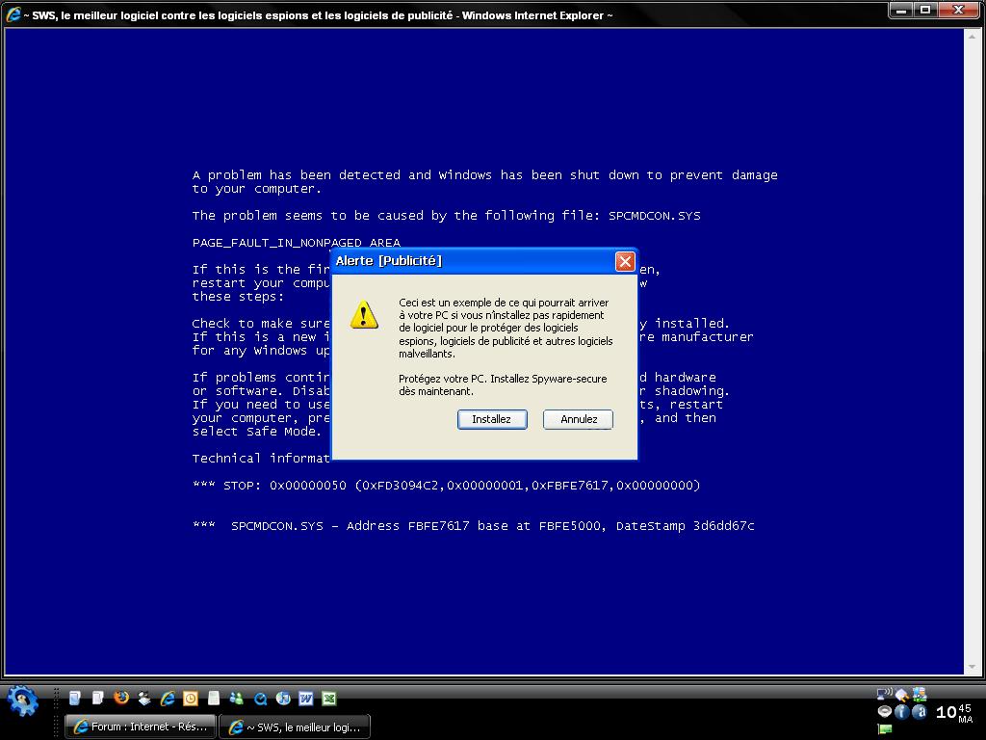
Task: Open the Start gear button on the taskbar
Action: [x=22, y=700]
